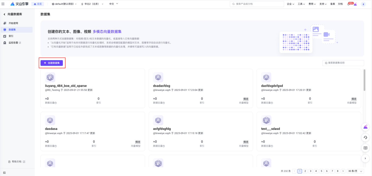
Task: Click the help icon beside 数据总量 in liuyang_484_boe_old_sparse card
Action: [56, 103]
